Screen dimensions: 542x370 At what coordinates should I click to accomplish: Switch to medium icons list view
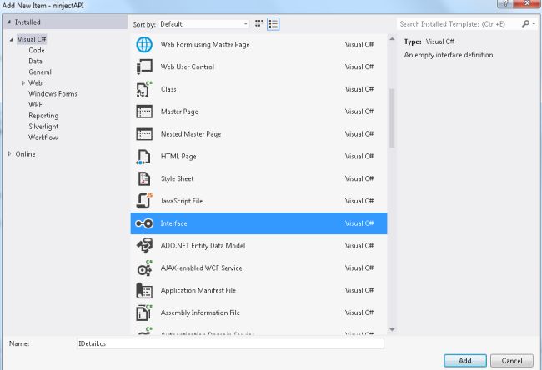(x=273, y=24)
